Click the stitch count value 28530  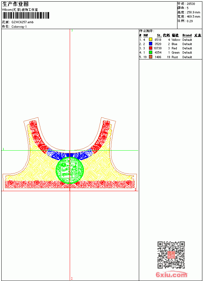coord(191,4)
